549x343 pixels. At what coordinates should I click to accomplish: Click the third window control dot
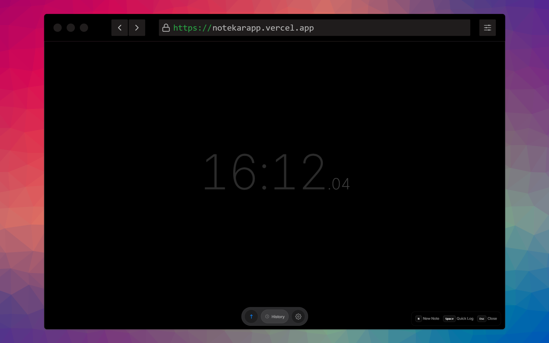point(84,28)
